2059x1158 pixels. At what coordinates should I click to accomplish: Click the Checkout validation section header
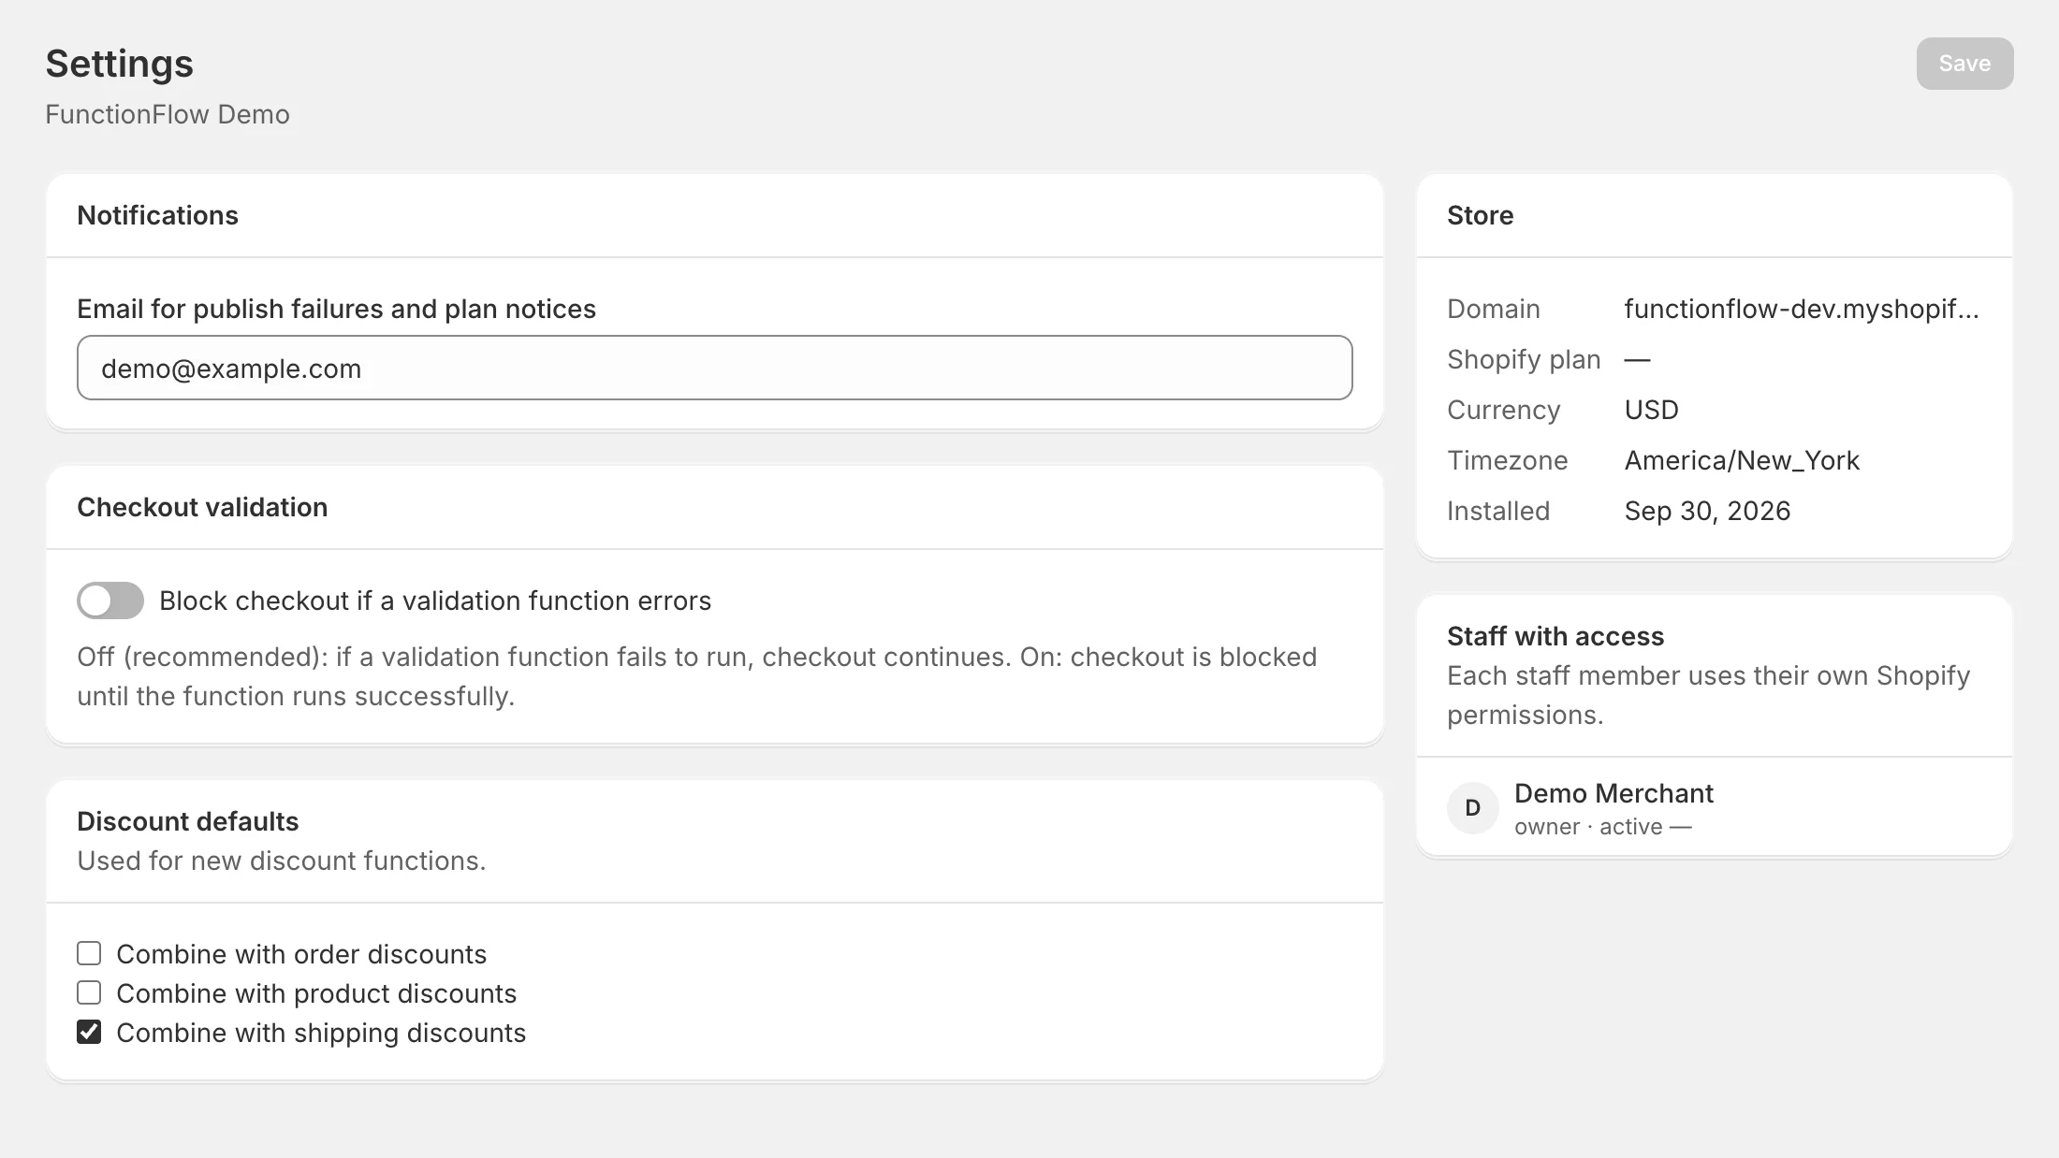coord(202,507)
